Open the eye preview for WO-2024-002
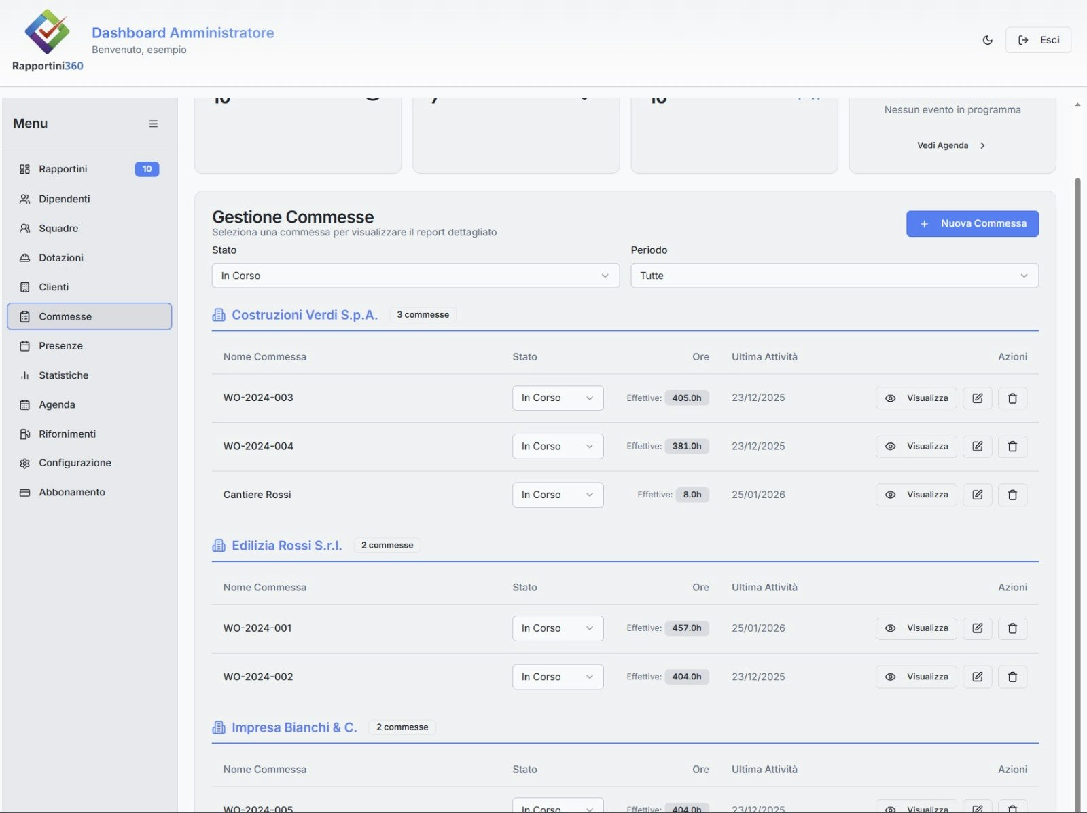Image resolution: width=1087 pixels, height=813 pixels. point(890,677)
